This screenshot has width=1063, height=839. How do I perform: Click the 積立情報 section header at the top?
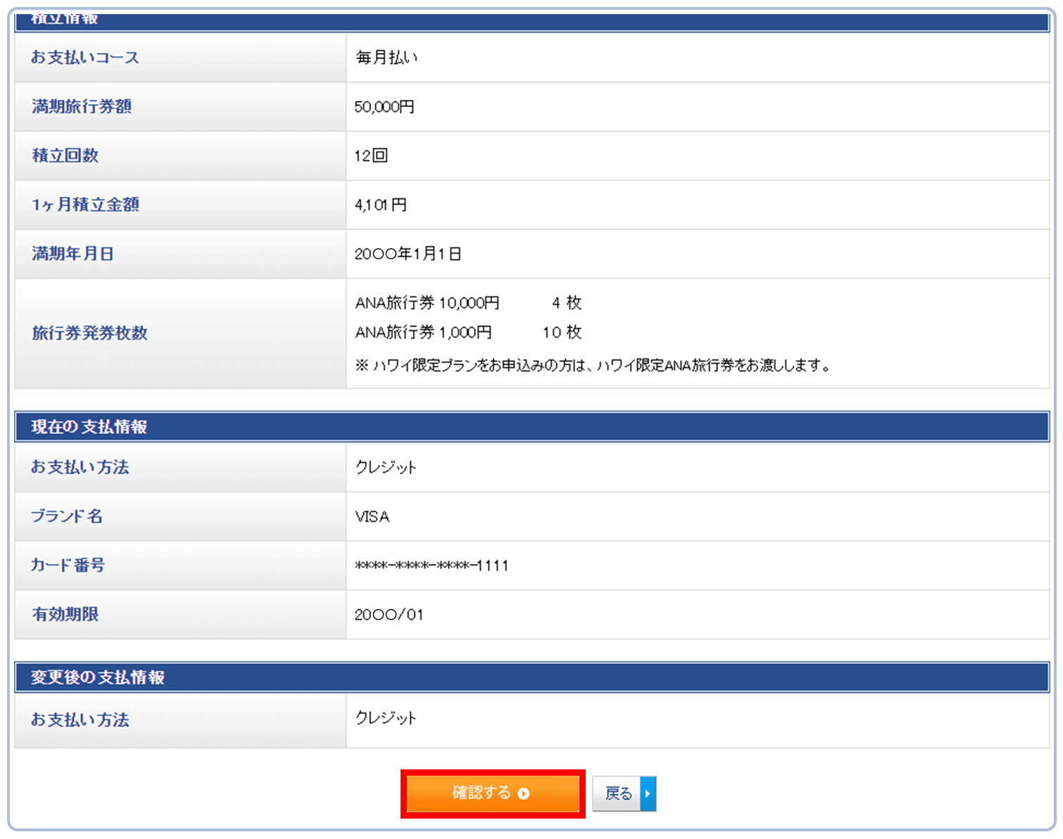65,20
